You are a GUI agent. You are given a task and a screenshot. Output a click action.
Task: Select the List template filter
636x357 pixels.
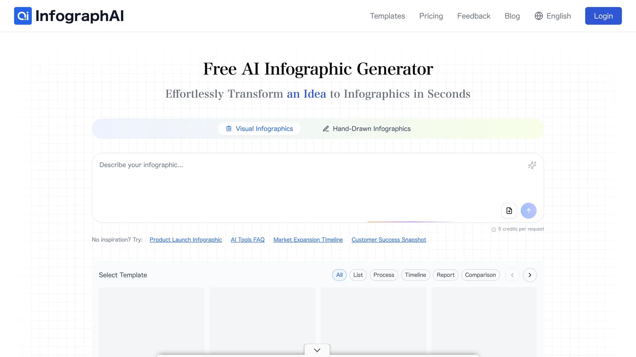[x=358, y=275]
